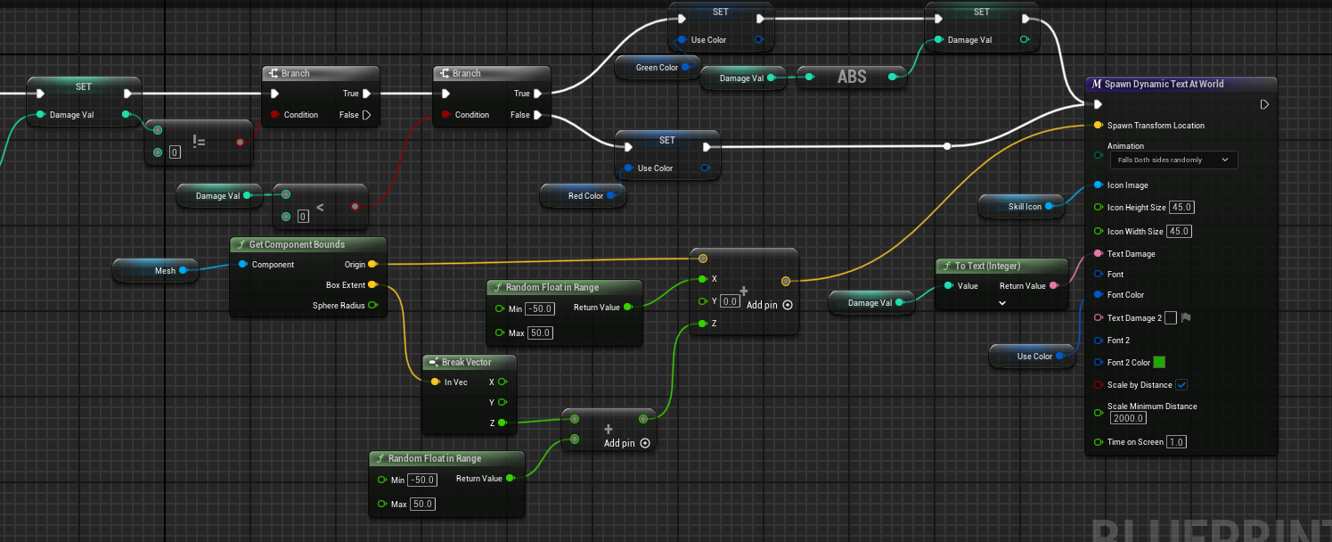Click the reroute dot on the exec wire
1332x542 pixels.
coord(947,146)
